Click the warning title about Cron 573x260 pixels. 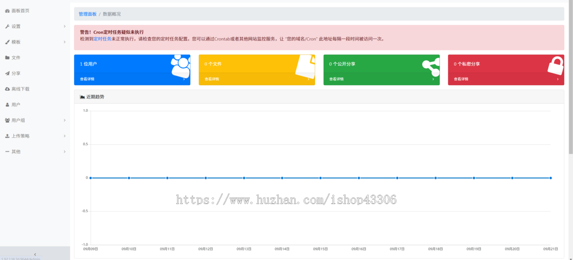point(112,32)
